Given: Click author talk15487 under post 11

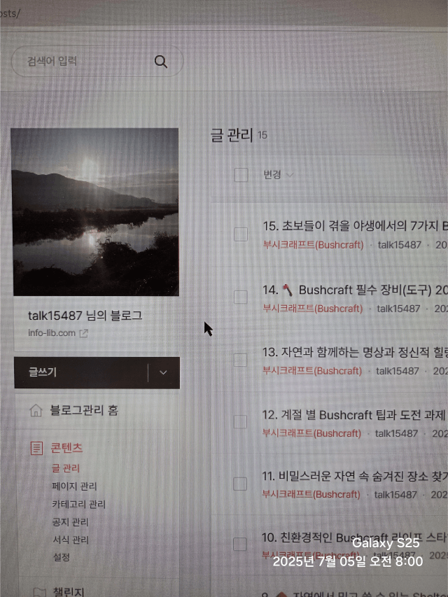Looking at the screenshot, I should click(x=395, y=494).
